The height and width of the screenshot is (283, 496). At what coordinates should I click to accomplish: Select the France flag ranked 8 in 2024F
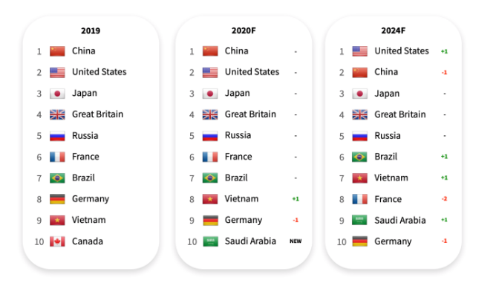(359, 199)
